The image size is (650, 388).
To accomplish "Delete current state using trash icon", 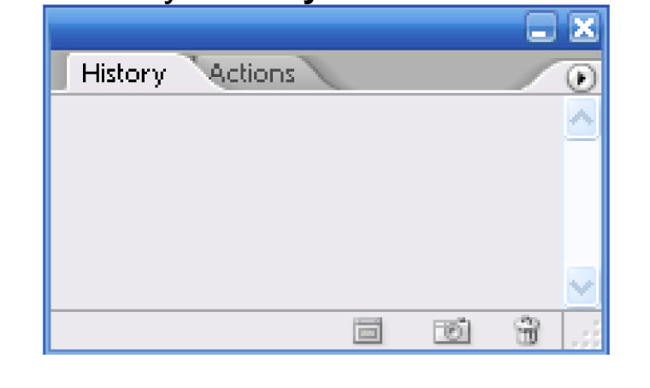I will pyautogui.click(x=527, y=330).
